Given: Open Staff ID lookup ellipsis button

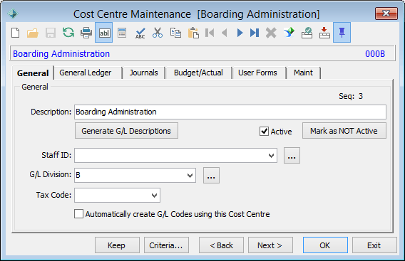Looking at the screenshot, I should (292, 155).
